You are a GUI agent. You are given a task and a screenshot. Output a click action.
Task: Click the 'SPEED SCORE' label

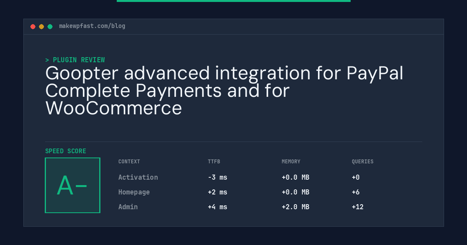pyautogui.click(x=66, y=151)
